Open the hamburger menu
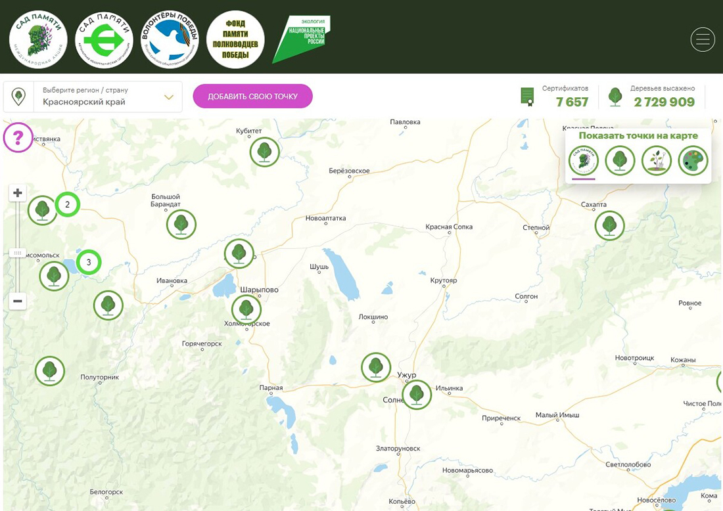 [703, 39]
